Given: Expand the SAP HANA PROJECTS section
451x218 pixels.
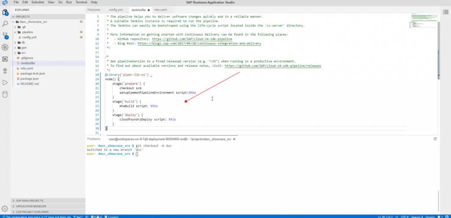Looking at the screenshot, I should pos(48,201).
